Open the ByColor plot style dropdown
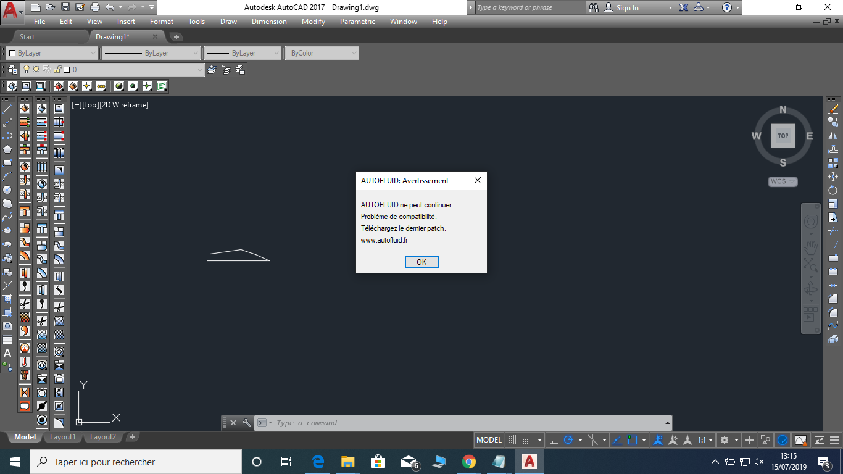Screen dimensions: 843x474 click(321, 53)
